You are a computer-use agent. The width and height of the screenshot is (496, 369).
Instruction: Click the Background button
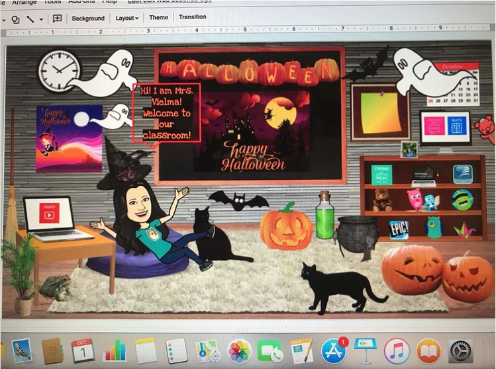click(x=88, y=18)
